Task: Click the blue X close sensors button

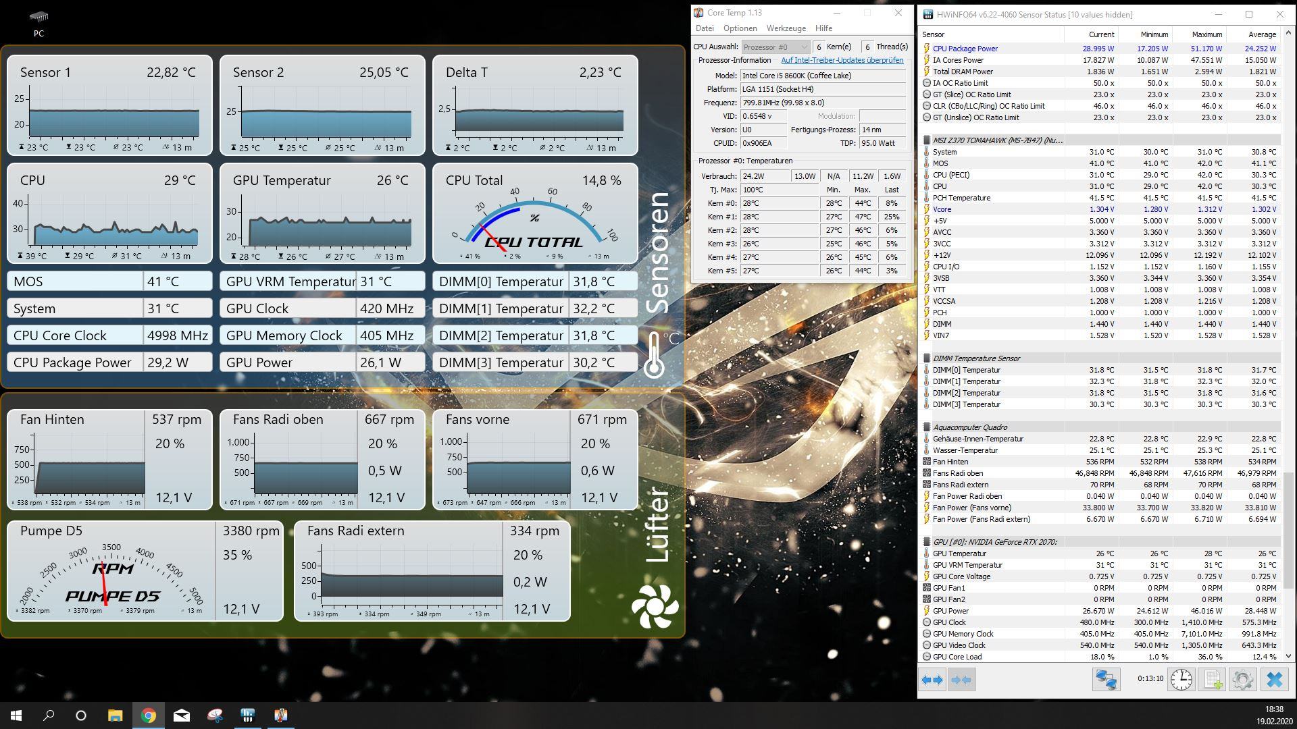Action: click(x=1274, y=680)
